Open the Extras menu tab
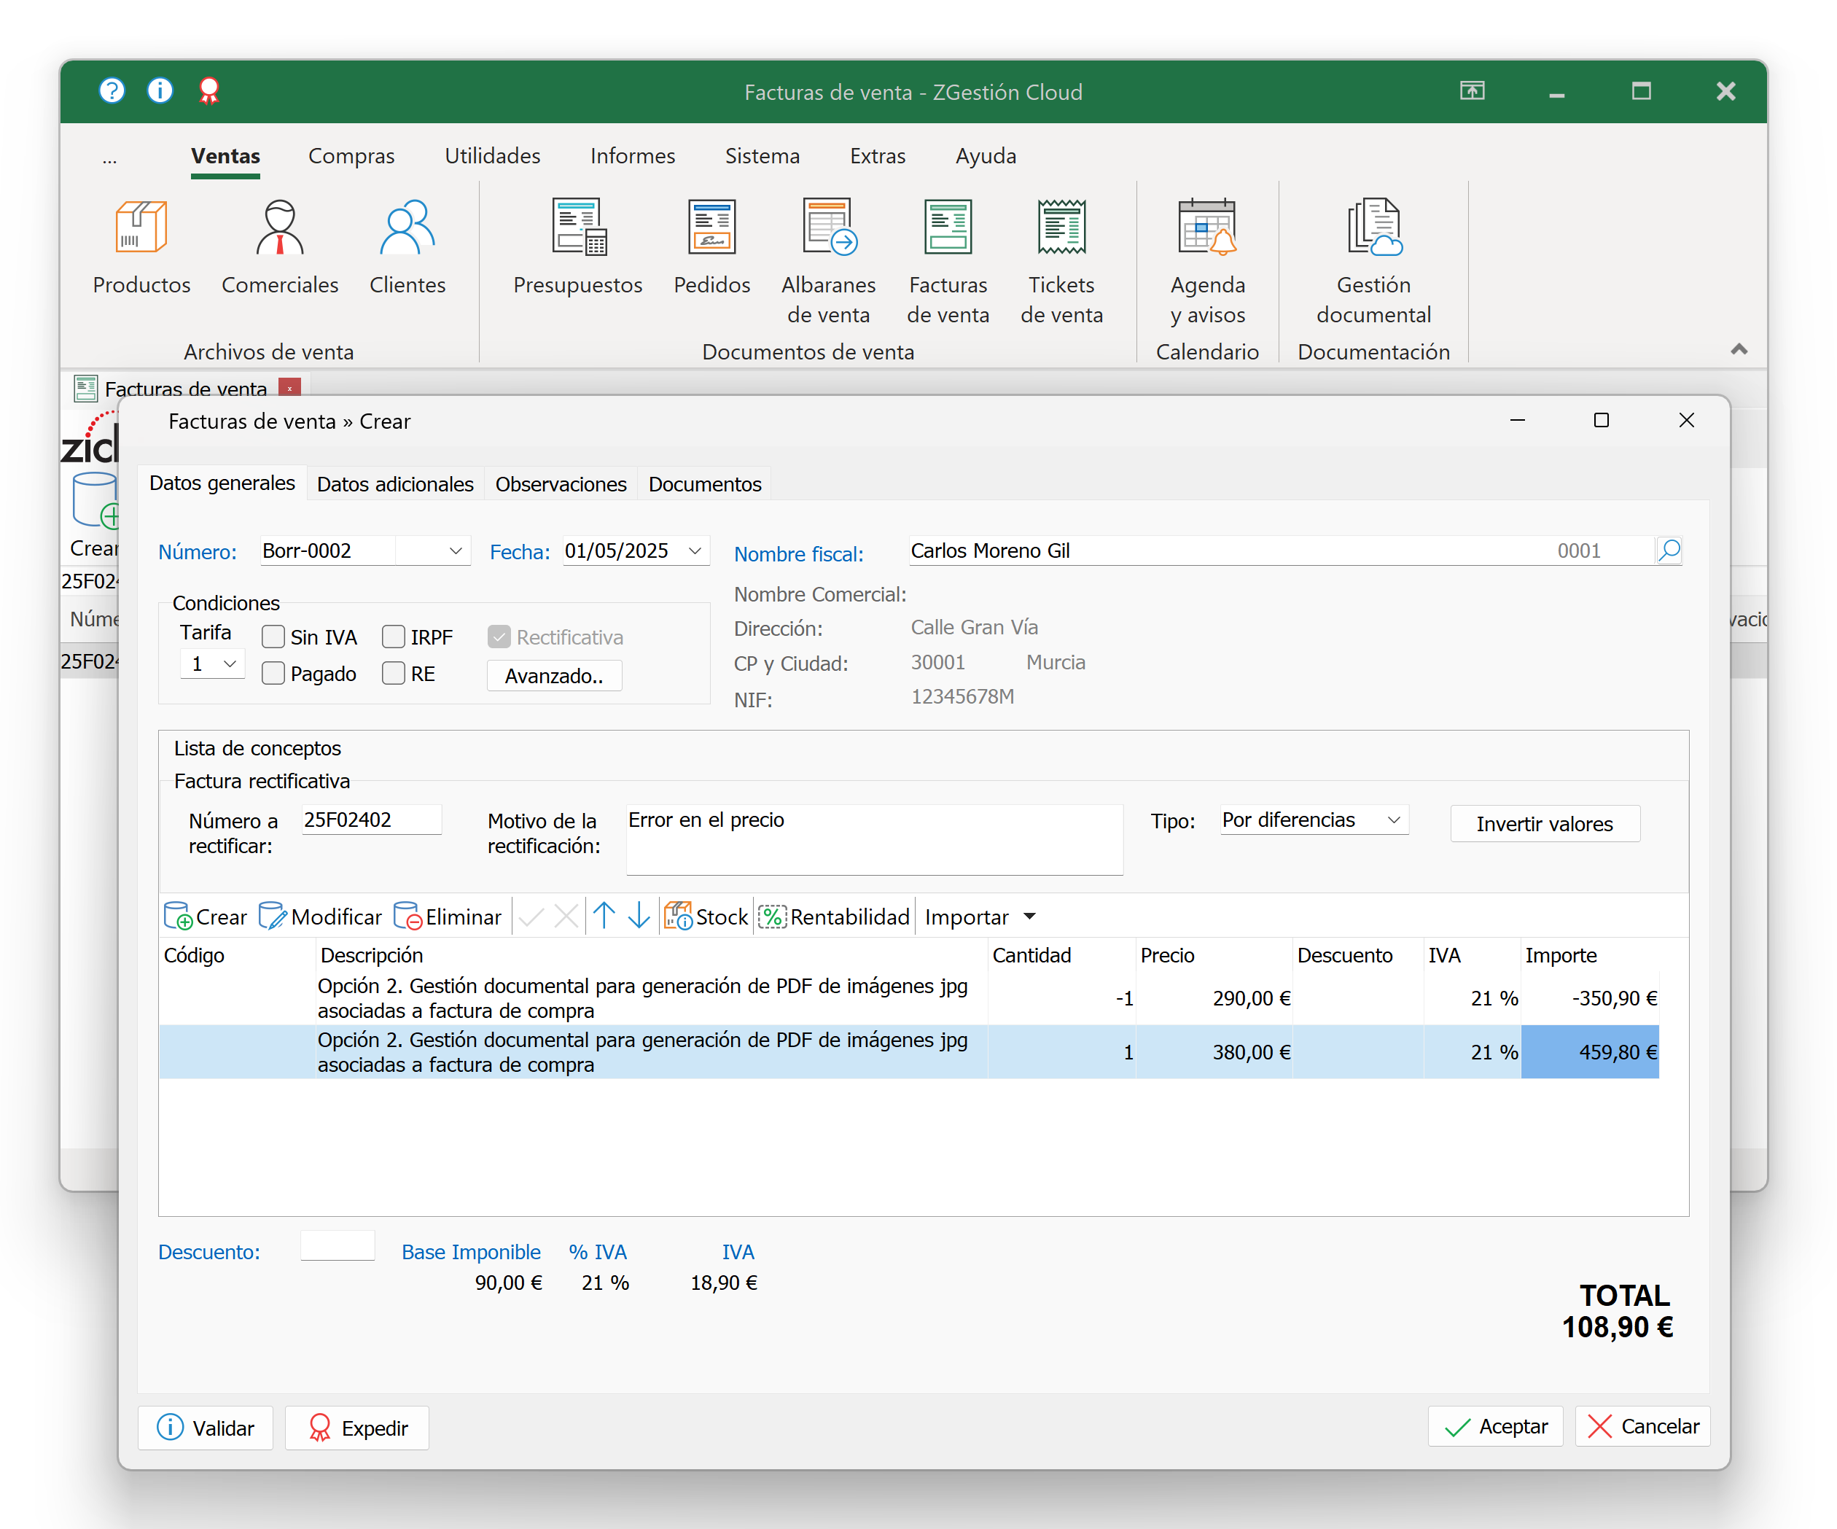This screenshot has height=1529, width=1837. [878, 156]
